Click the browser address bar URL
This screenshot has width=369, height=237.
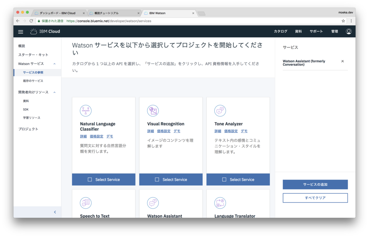coord(109,21)
